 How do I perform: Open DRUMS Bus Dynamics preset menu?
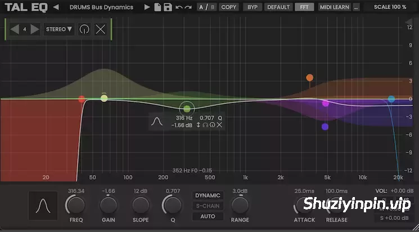click(101, 7)
